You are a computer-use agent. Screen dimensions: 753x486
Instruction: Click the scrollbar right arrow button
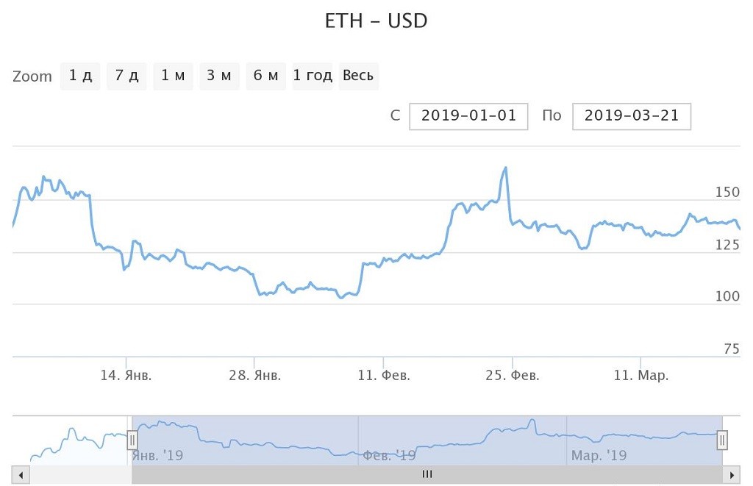pos(732,475)
